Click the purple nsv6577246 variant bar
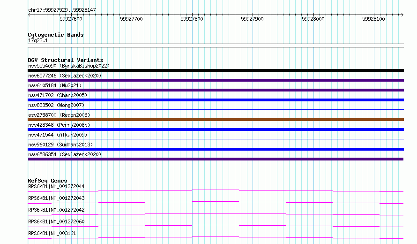 [216, 80]
